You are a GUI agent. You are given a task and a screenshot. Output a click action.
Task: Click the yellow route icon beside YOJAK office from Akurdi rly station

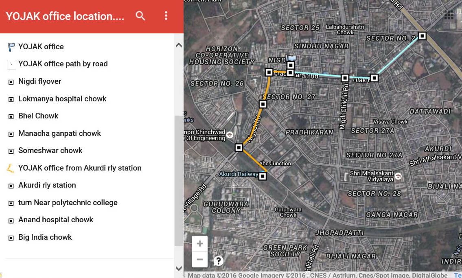pyautogui.click(x=11, y=168)
